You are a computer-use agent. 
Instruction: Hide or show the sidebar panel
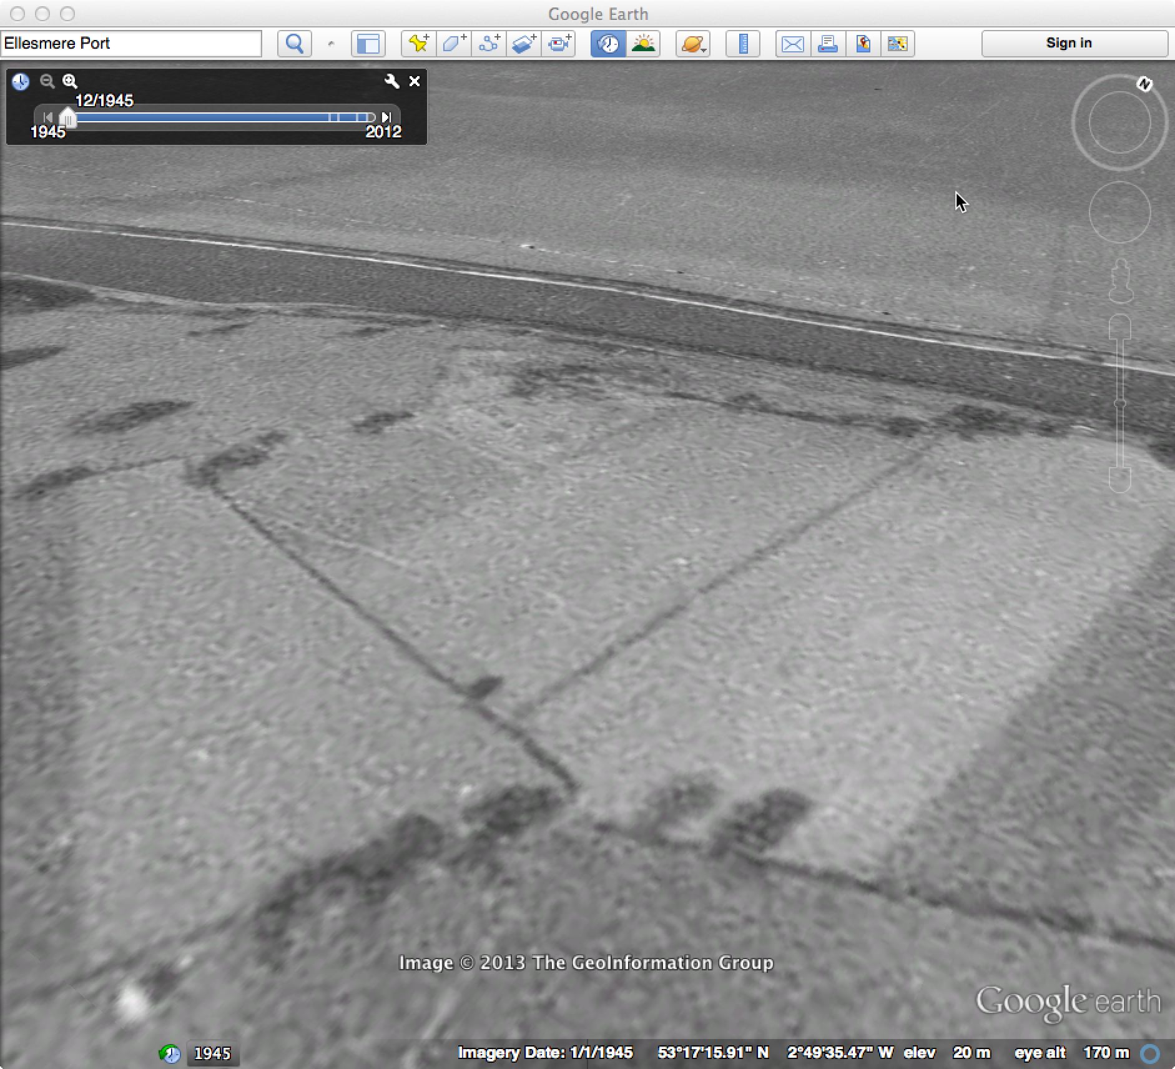point(368,44)
